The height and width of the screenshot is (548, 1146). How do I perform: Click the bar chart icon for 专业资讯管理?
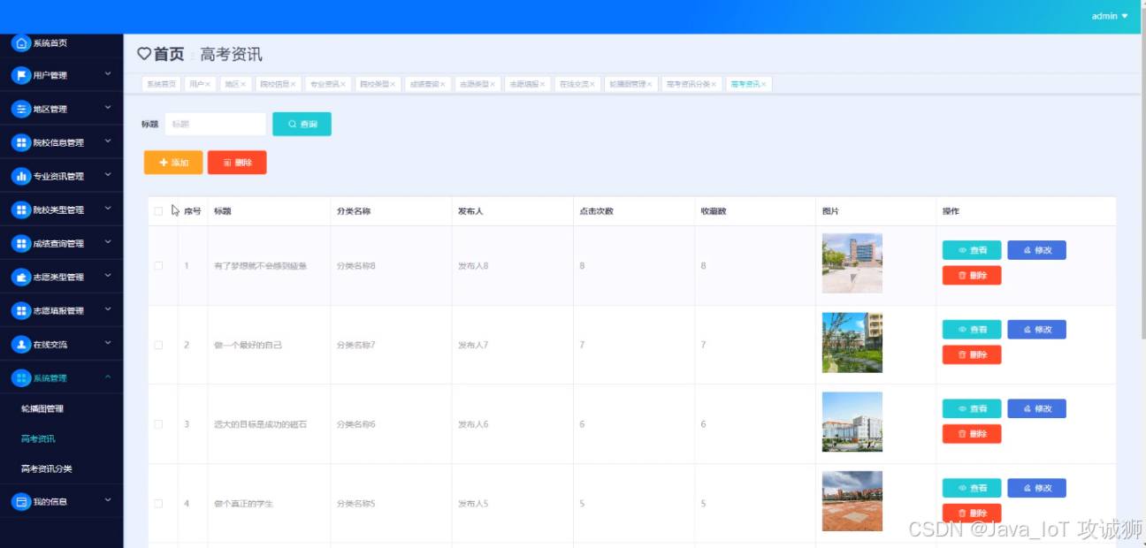coord(21,176)
